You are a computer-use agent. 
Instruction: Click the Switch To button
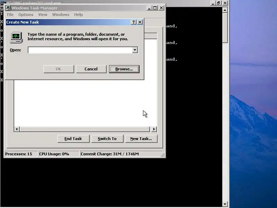(x=107, y=139)
